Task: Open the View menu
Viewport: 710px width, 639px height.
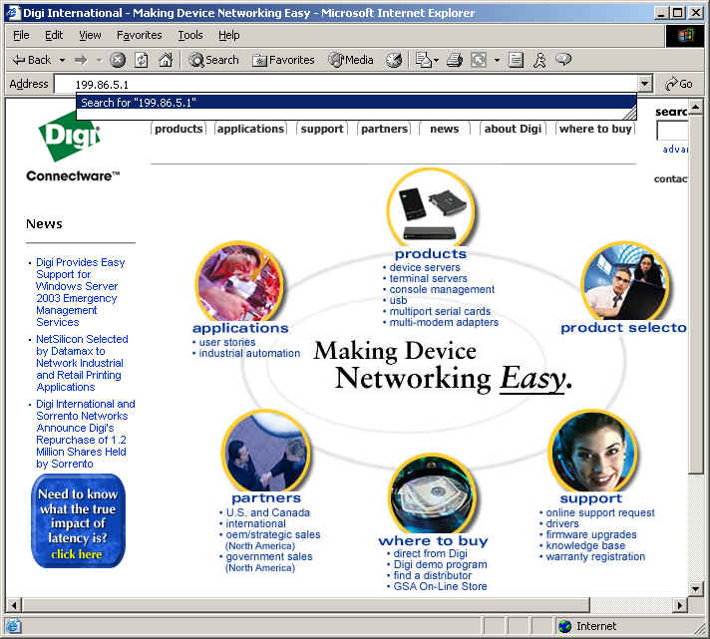Action: point(90,35)
